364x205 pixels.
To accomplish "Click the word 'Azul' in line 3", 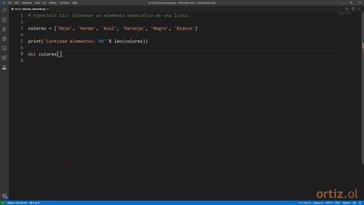I will tap(109, 28).
